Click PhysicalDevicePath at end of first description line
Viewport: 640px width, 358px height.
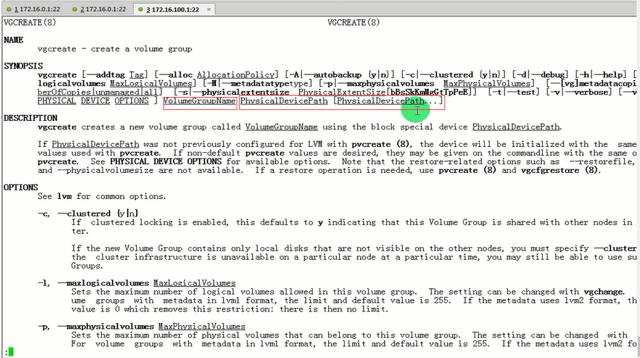point(516,127)
